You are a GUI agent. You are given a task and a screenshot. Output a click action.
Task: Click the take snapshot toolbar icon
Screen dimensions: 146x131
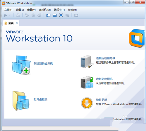tap(27, 15)
